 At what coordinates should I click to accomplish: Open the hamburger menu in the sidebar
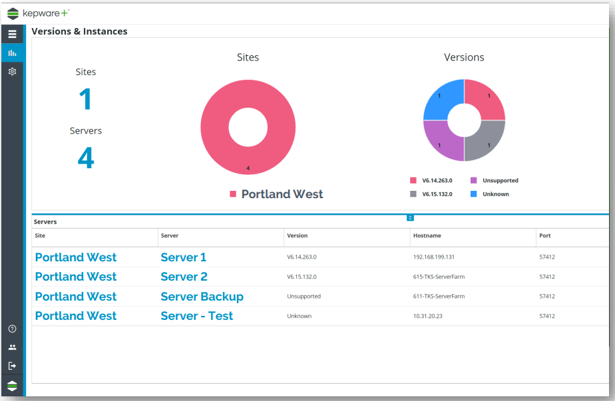click(12, 34)
